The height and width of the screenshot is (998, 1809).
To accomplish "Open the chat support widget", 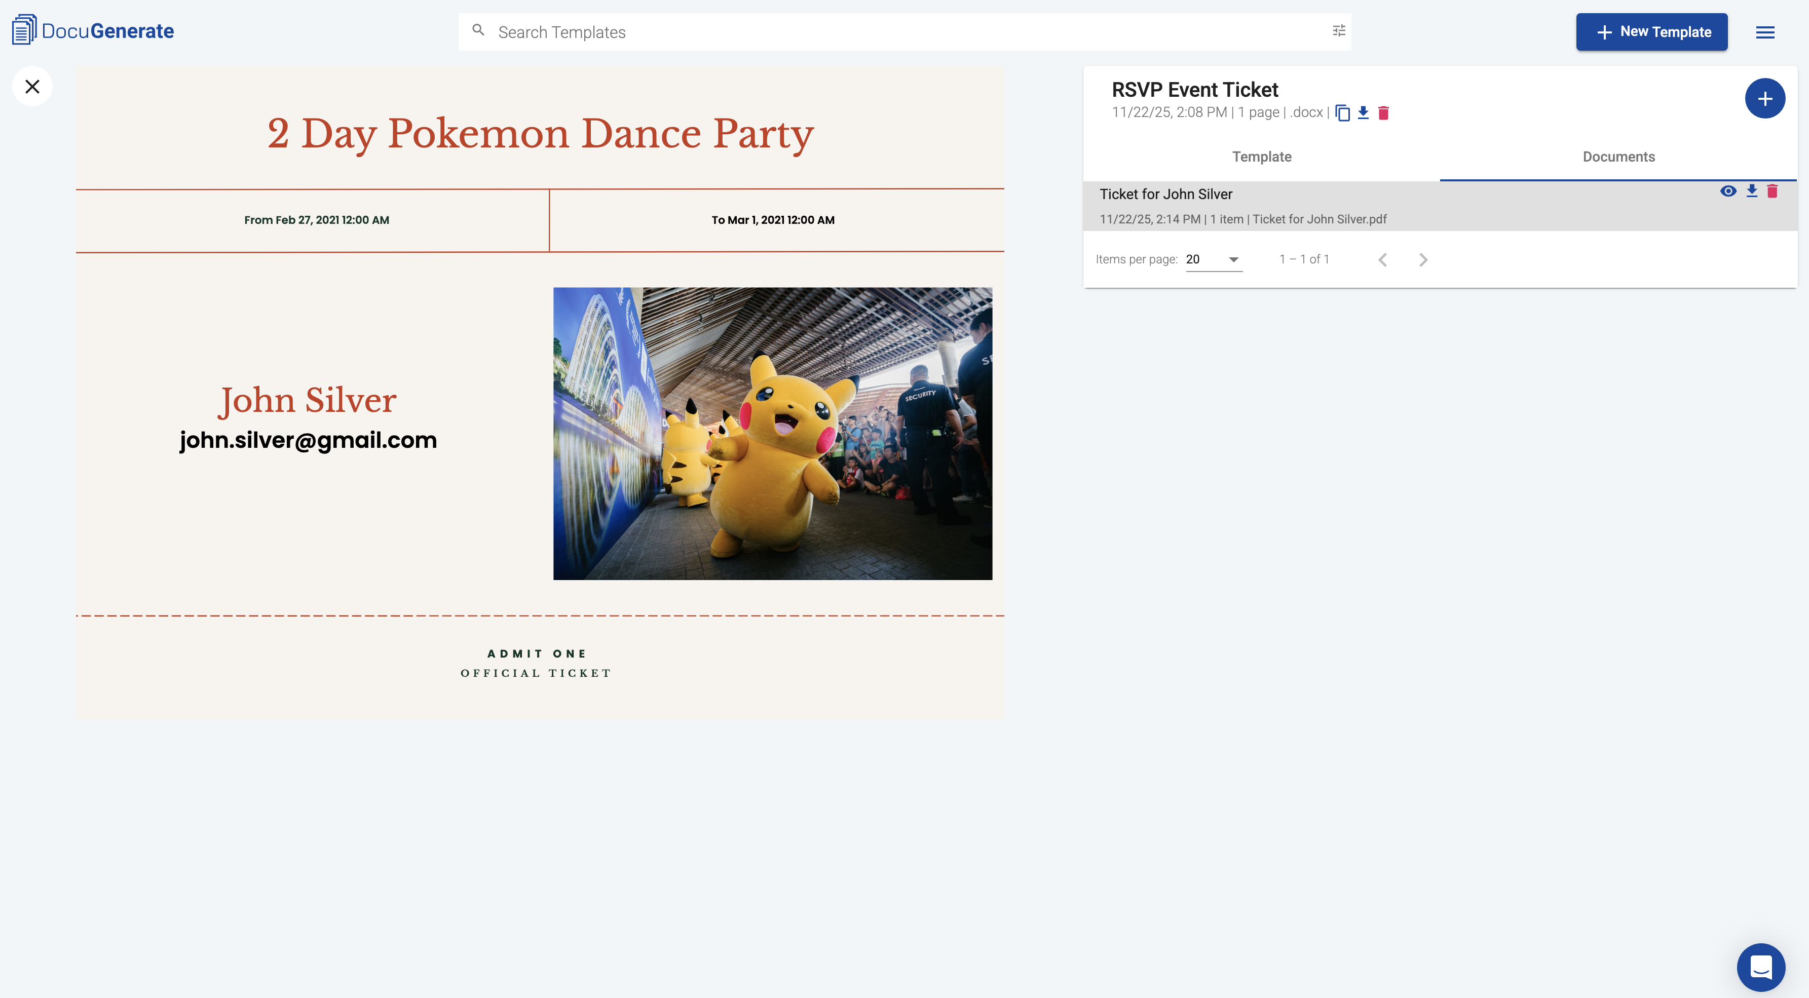I will coord(1760,967).
